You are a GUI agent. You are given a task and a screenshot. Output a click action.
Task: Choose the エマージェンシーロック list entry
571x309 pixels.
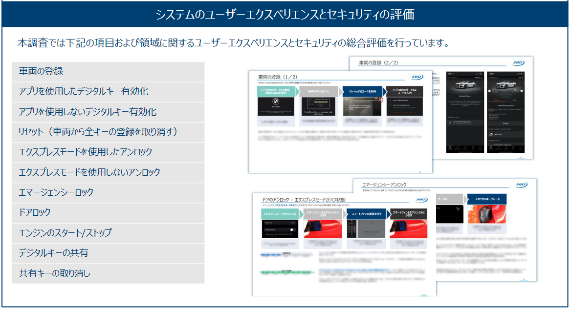coord(108,193)
